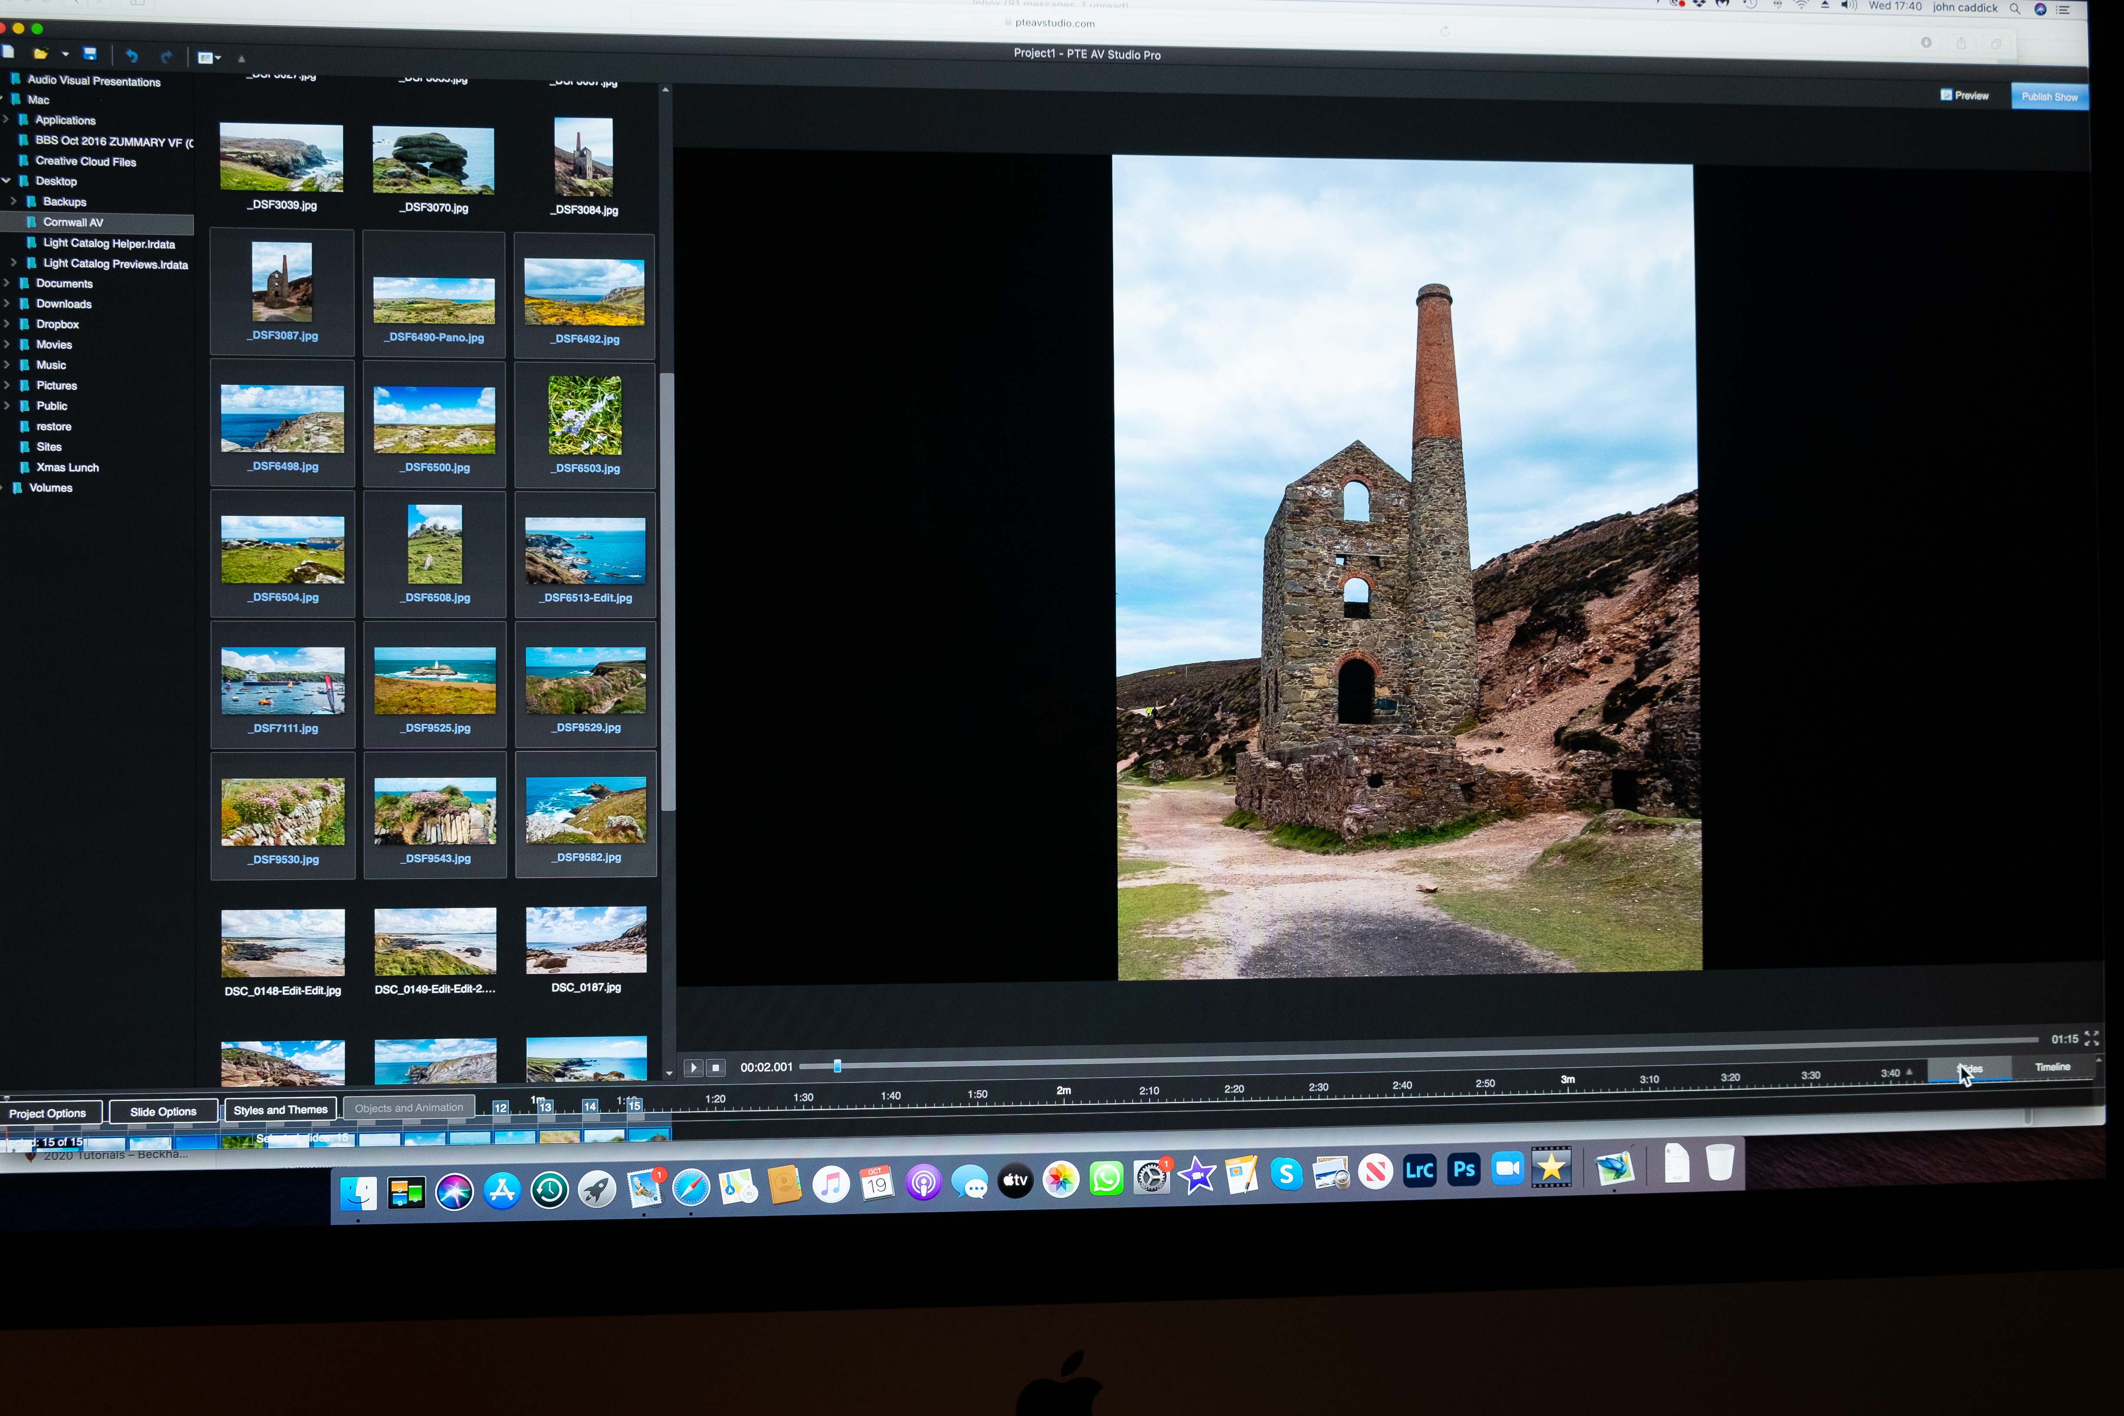Click the Redo arrow icon
Viewport: 2124px width, 1416px height.
point(166,57)
